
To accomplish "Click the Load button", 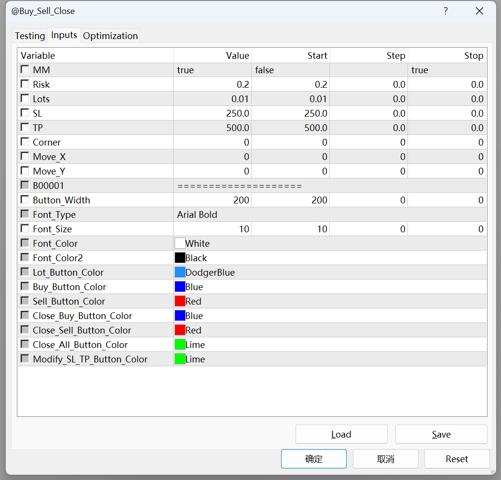I will tap(341, 434).
